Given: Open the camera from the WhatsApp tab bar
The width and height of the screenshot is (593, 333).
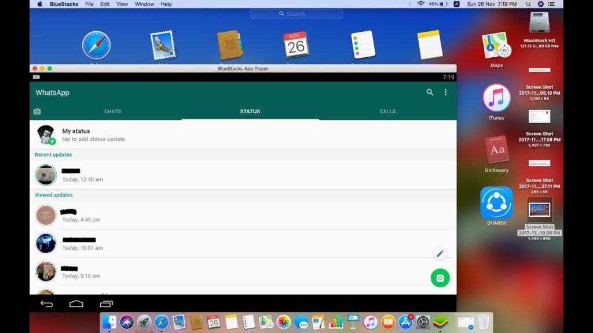Looking at the screenshot, I should (37, 111).
